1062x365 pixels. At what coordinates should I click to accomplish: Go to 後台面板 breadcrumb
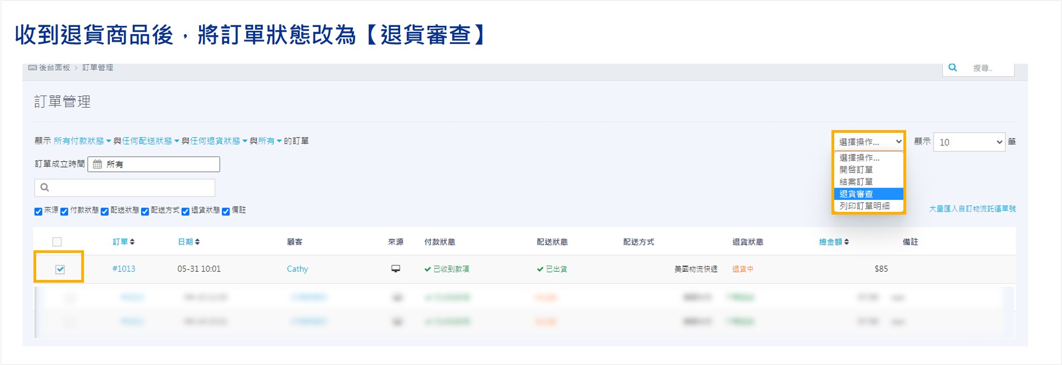[54, 68]
